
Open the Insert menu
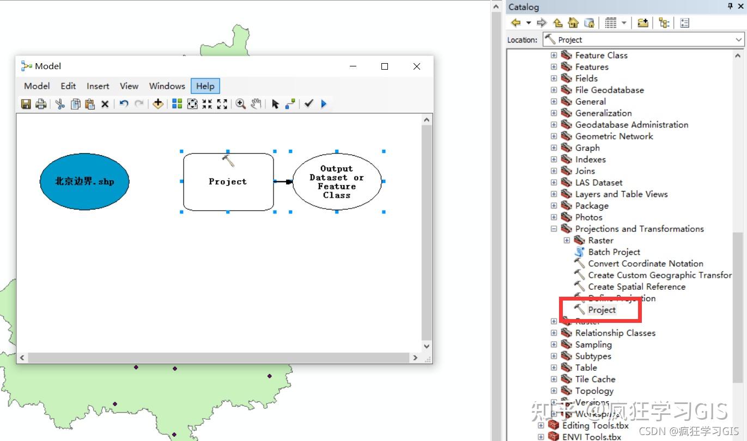98,85
